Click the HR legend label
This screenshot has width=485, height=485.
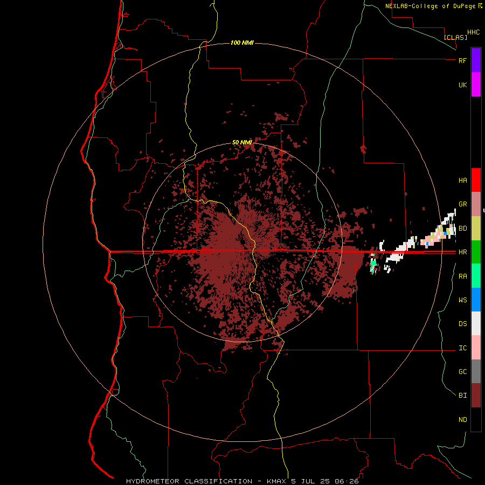(x=462, y=252)
